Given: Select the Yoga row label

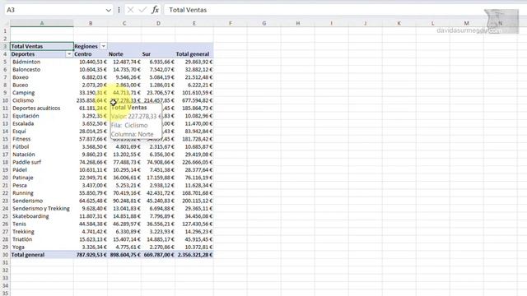Looking at the screenshot, I should (18, 247).
